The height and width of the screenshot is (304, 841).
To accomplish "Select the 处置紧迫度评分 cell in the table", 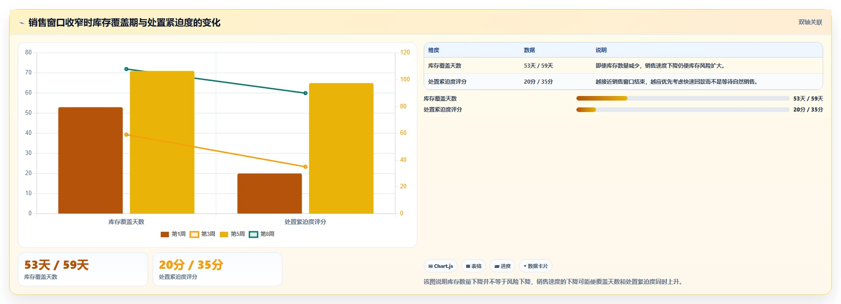I will point(447,82).
